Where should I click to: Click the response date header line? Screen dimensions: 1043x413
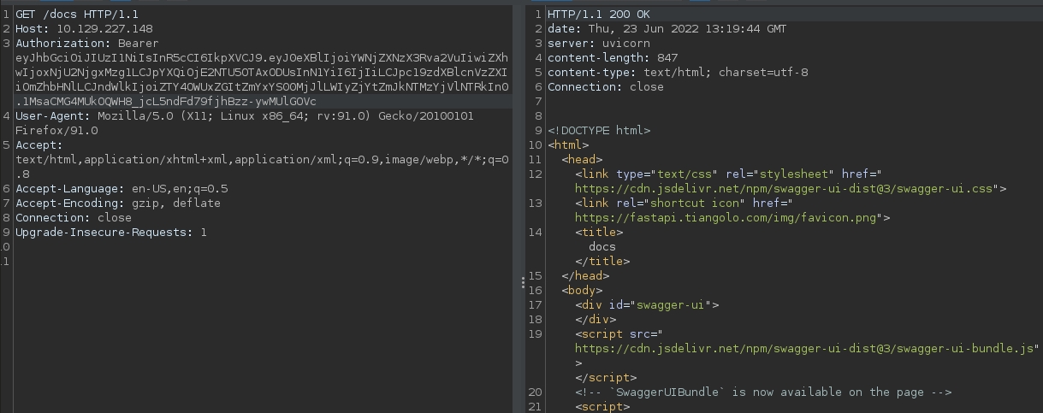point(667,29)
